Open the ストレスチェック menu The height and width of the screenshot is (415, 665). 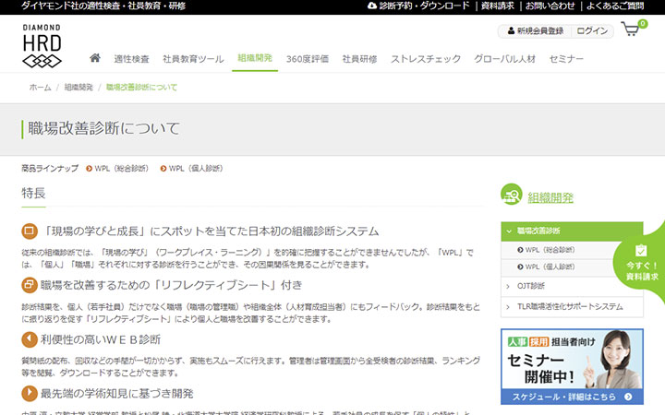click(426, 59)
